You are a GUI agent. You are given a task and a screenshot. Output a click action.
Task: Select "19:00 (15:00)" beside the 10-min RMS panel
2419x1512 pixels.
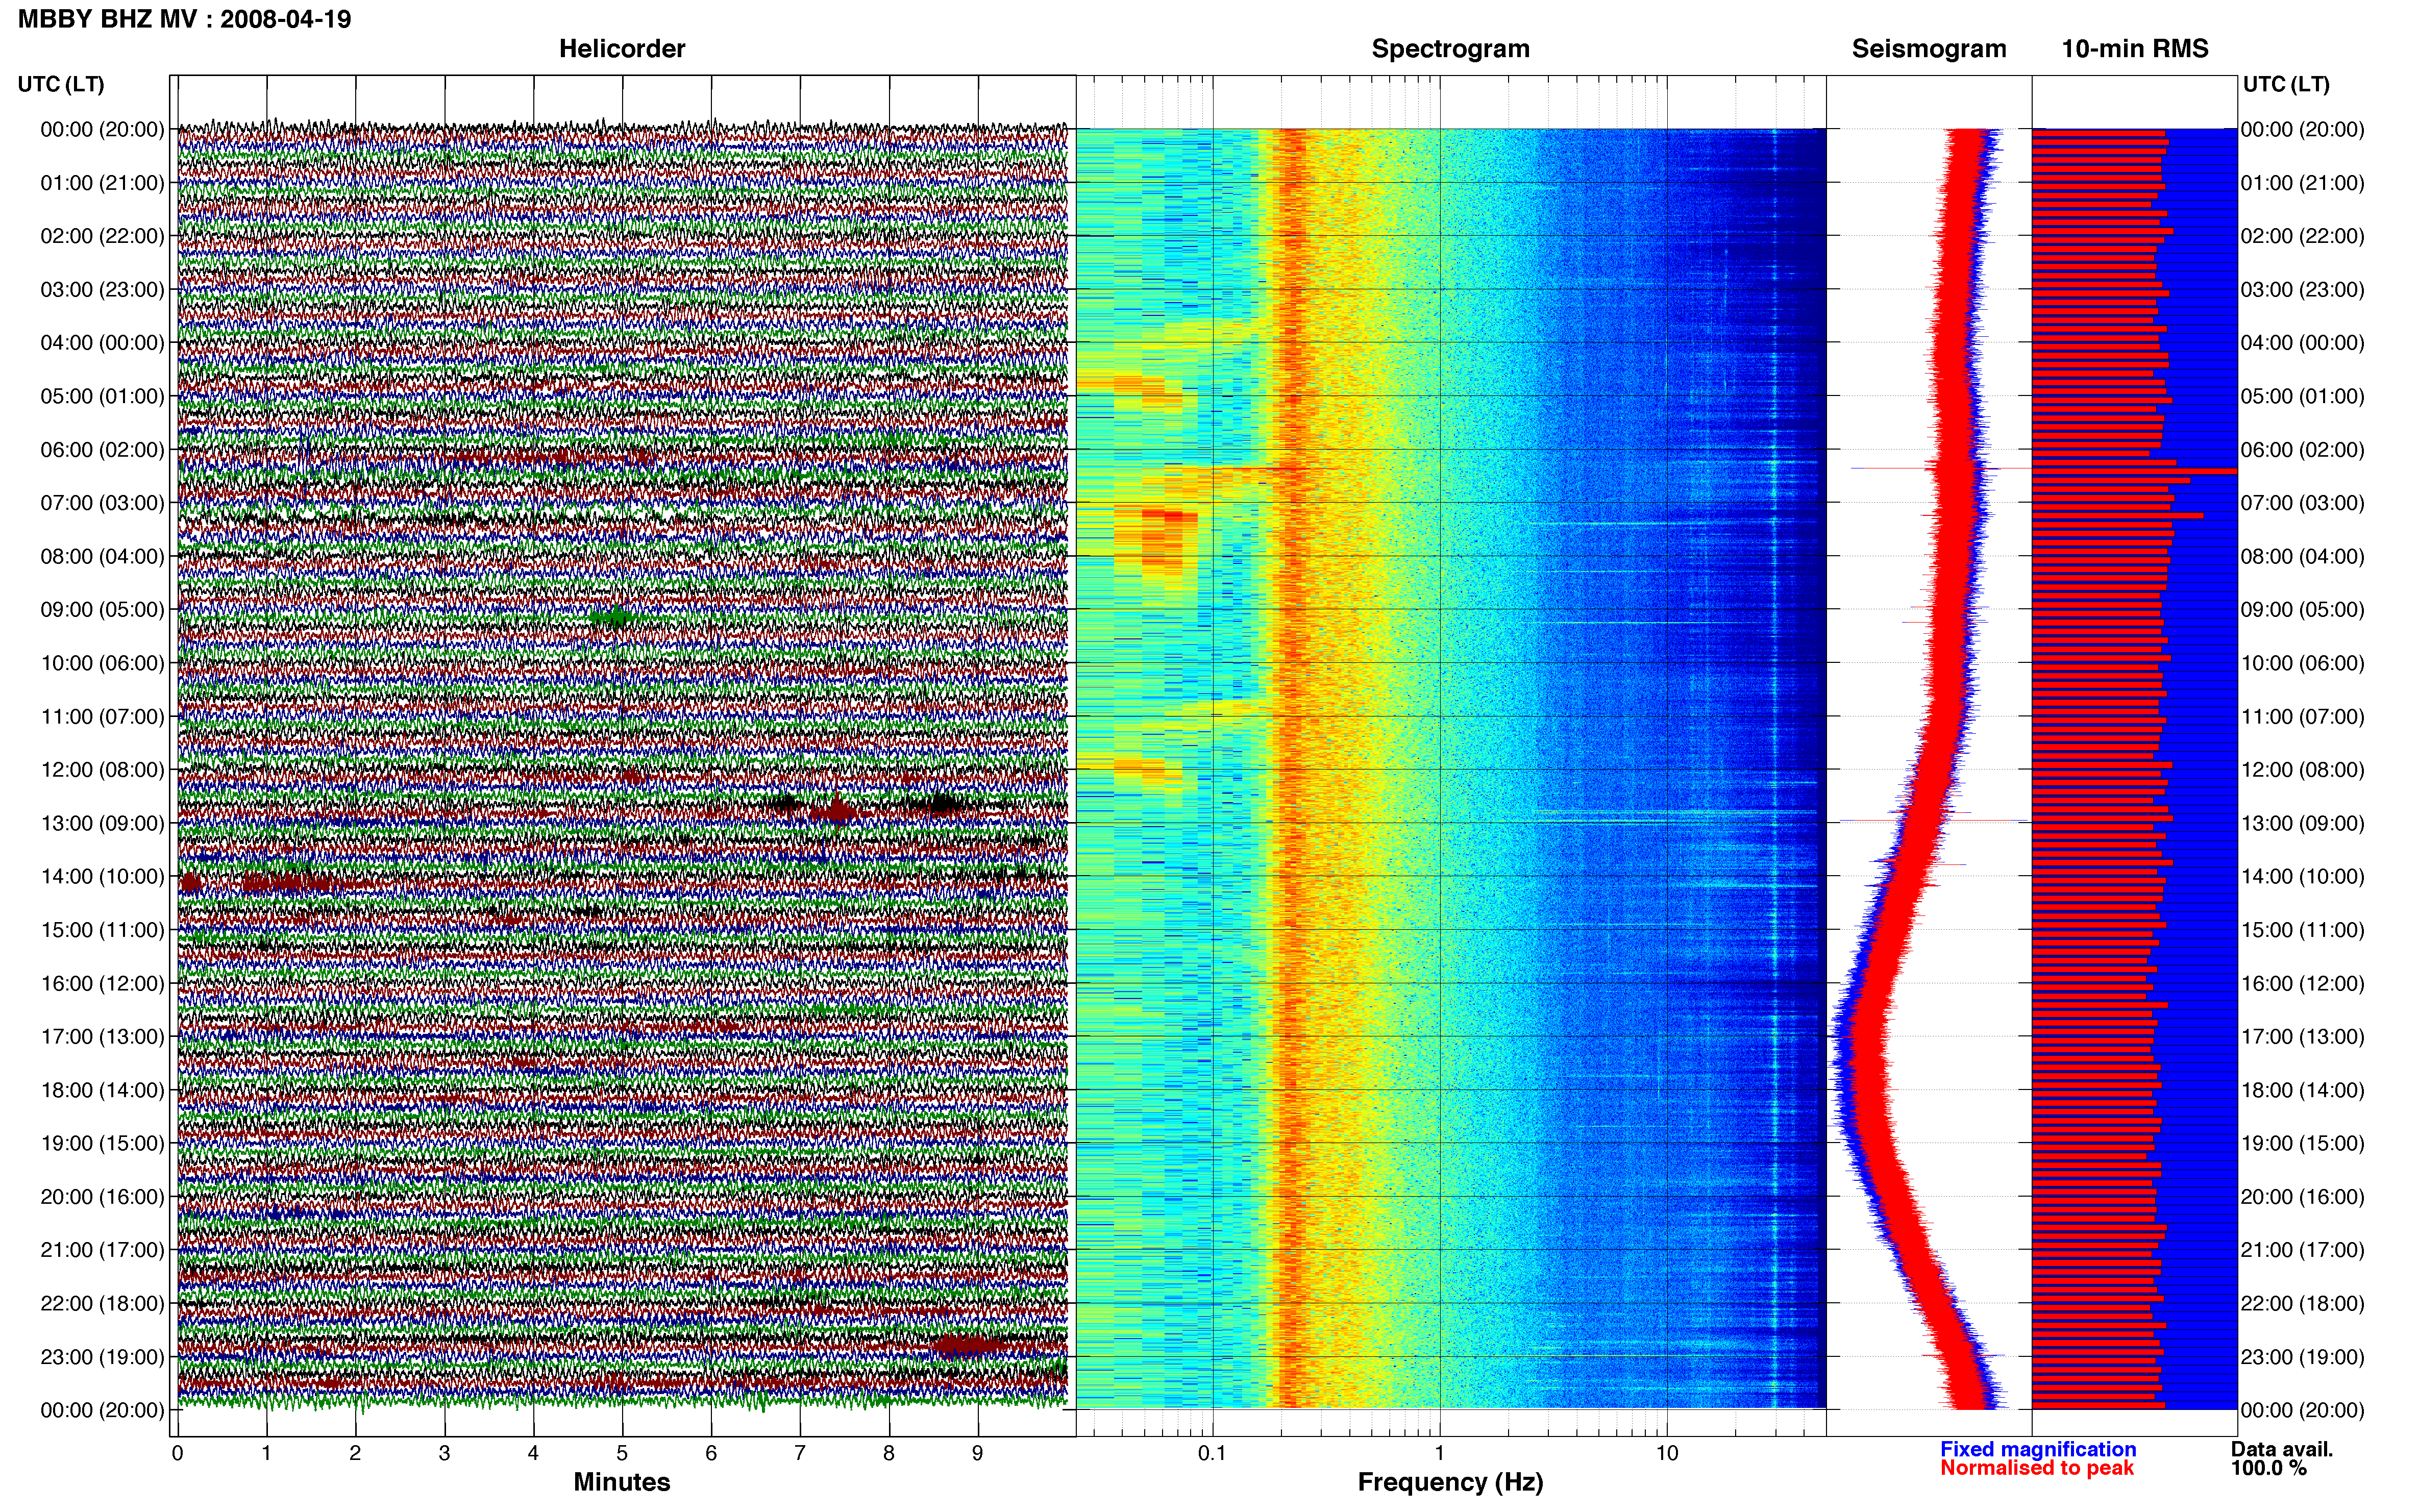pyautogui.click(x=2302, y=1143)
